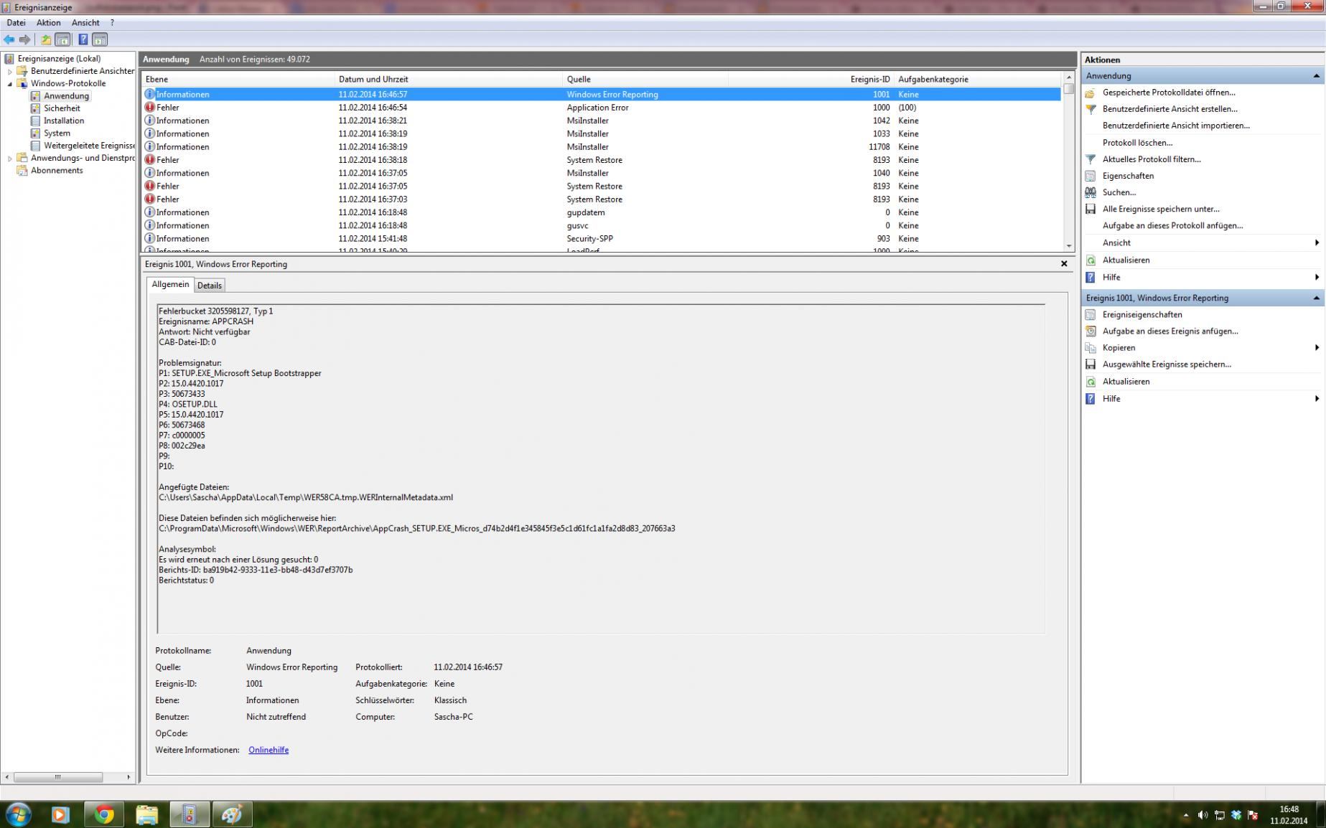Click the red error icon of the Application Error row

tap(150, 108)
